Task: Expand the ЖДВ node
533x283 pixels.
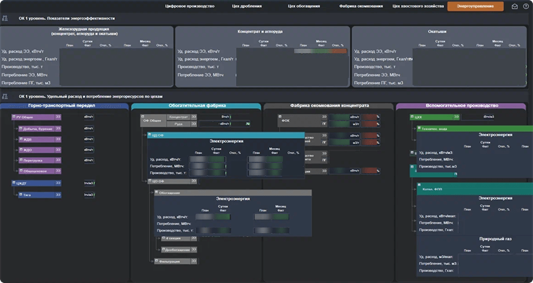Action: click(x=21, y=139)
